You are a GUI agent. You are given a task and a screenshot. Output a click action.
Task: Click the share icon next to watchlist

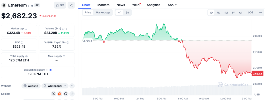pos(71,5)
